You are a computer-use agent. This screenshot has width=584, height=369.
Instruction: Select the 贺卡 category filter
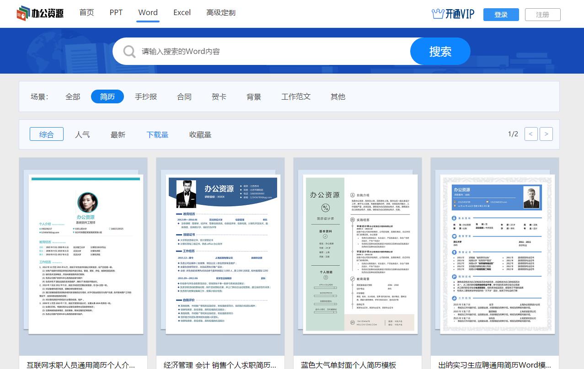click(x=219, y=96)
